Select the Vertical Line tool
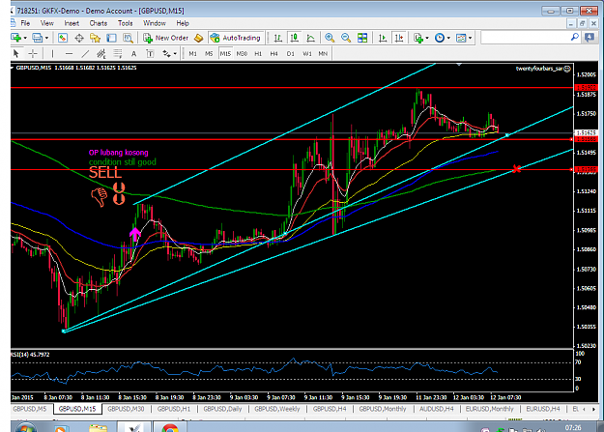Viewport: 604px width, 432px height. [52, 53]
